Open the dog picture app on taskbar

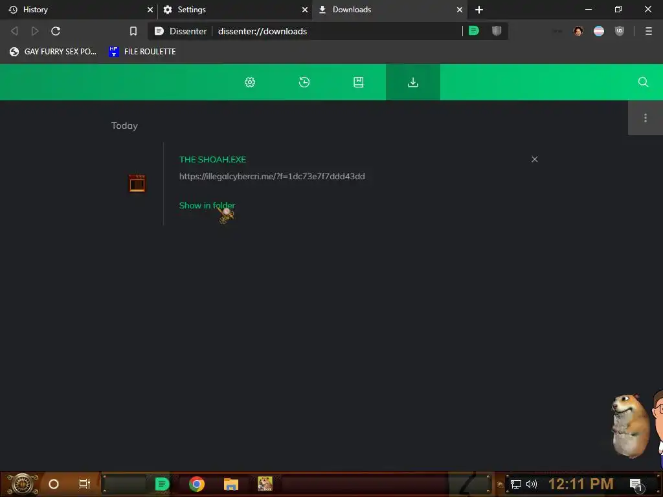click(265, 484)
